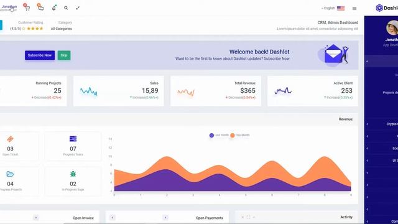Click the In Progress Bugs bug icon

[x=73, y=174]
